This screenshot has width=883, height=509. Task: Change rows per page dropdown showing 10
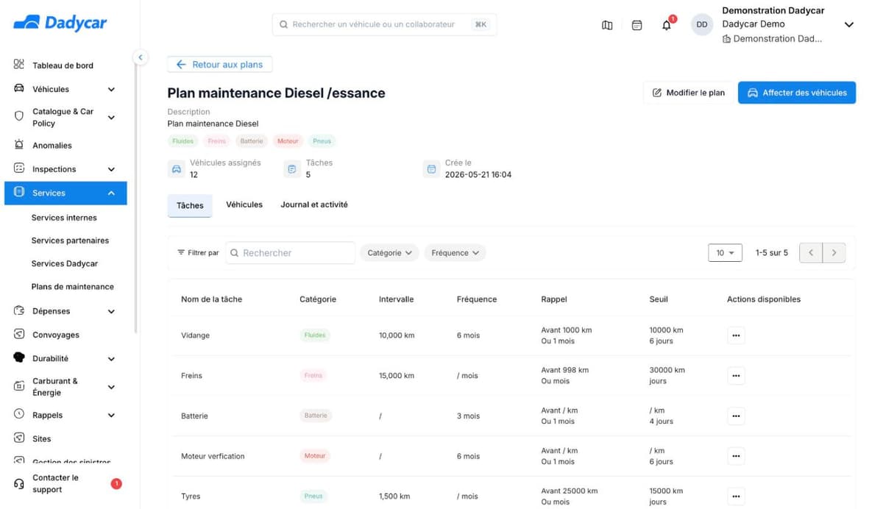(725, 252)
